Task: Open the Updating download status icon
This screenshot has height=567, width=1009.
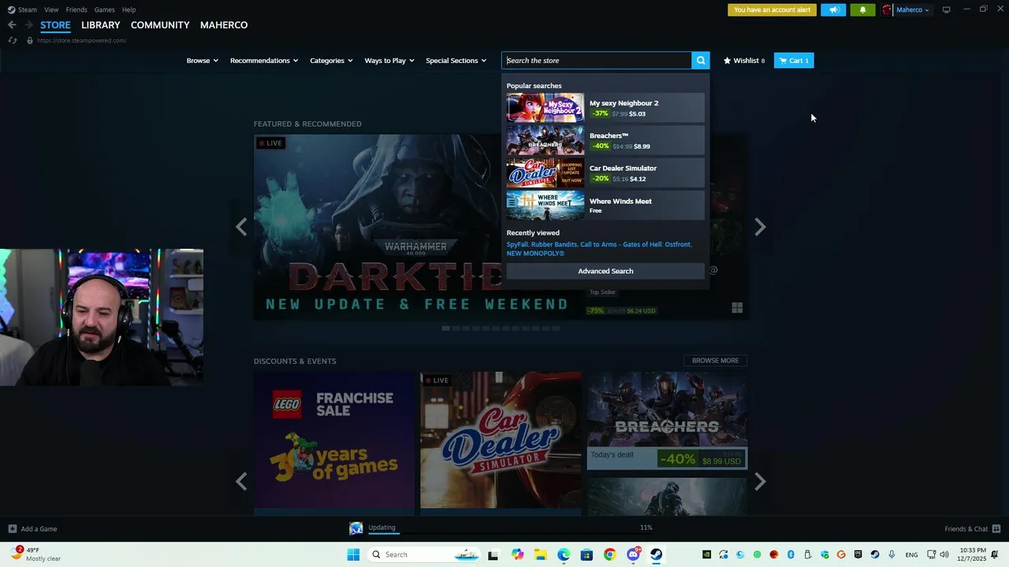Action: (x=356, y=528)
